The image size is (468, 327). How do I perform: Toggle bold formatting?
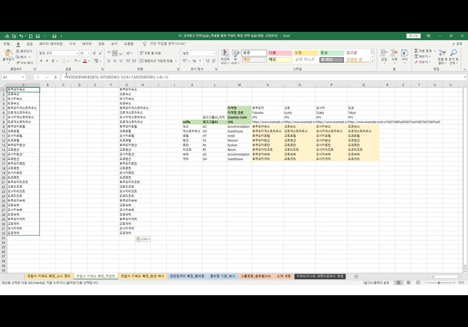tap(41, 61)
